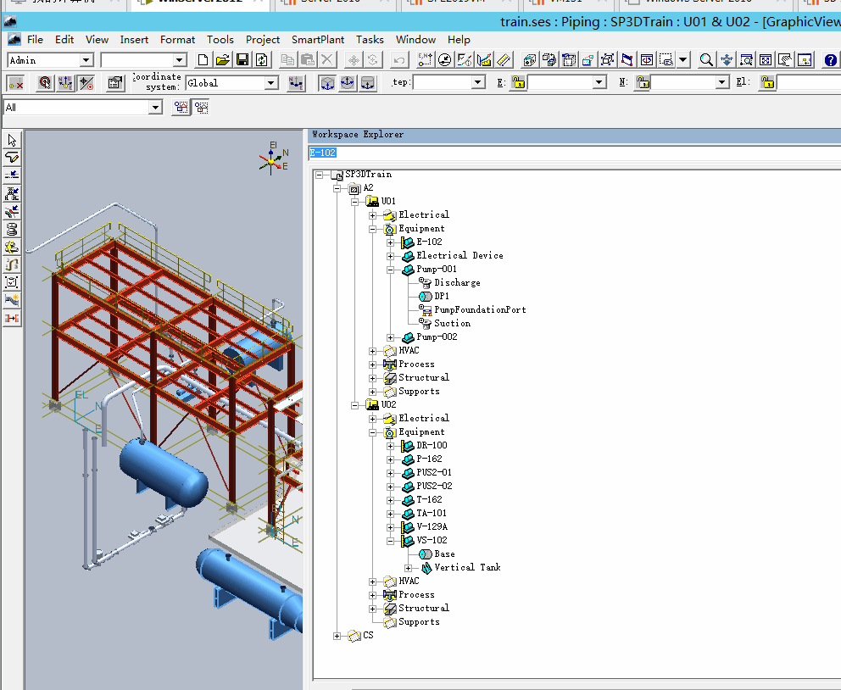Open the N coordinate dropdown

pos(722,82)
